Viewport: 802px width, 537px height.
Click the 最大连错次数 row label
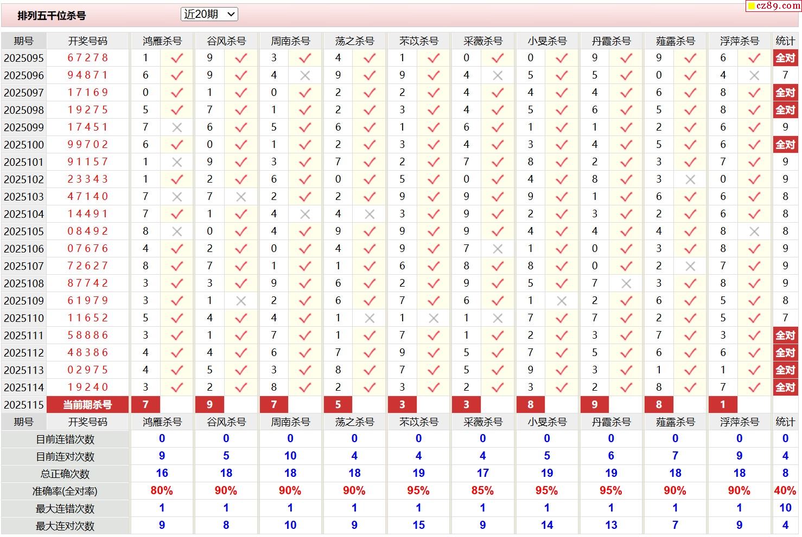(x=65, y=509)
